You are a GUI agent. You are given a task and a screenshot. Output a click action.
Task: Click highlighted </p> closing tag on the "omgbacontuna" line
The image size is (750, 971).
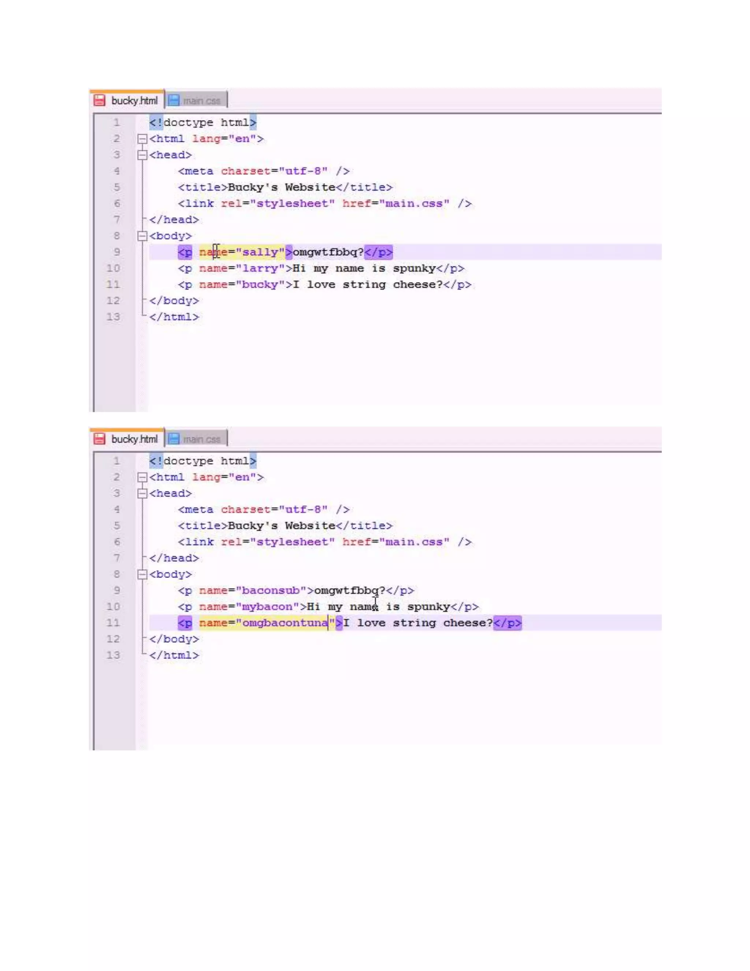pos(508,623)
